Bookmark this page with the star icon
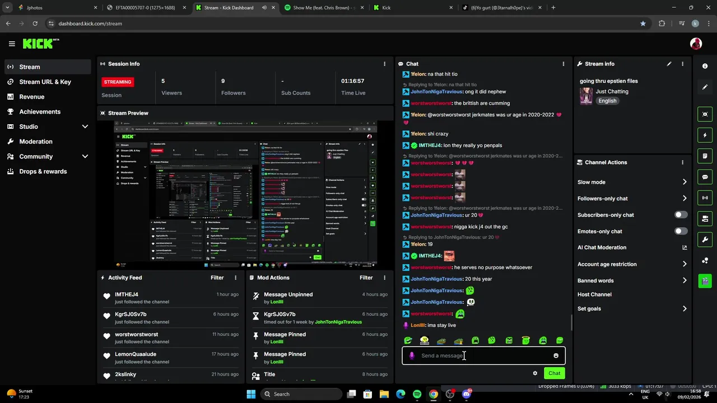Viewport: 717px width, 403px height. (643, 24)
